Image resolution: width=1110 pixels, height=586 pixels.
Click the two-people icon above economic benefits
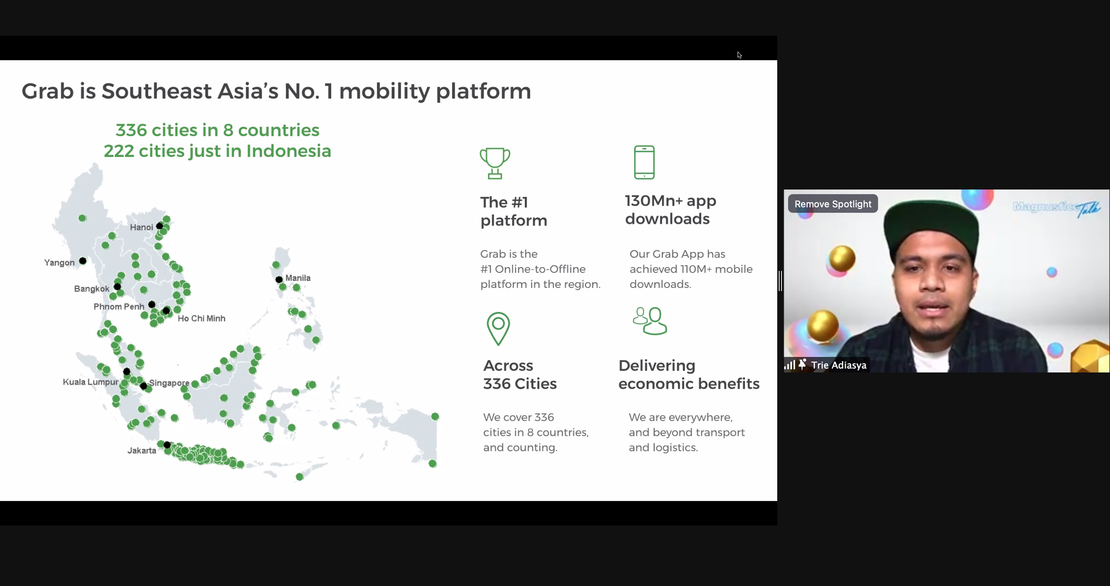pos(650,321)
